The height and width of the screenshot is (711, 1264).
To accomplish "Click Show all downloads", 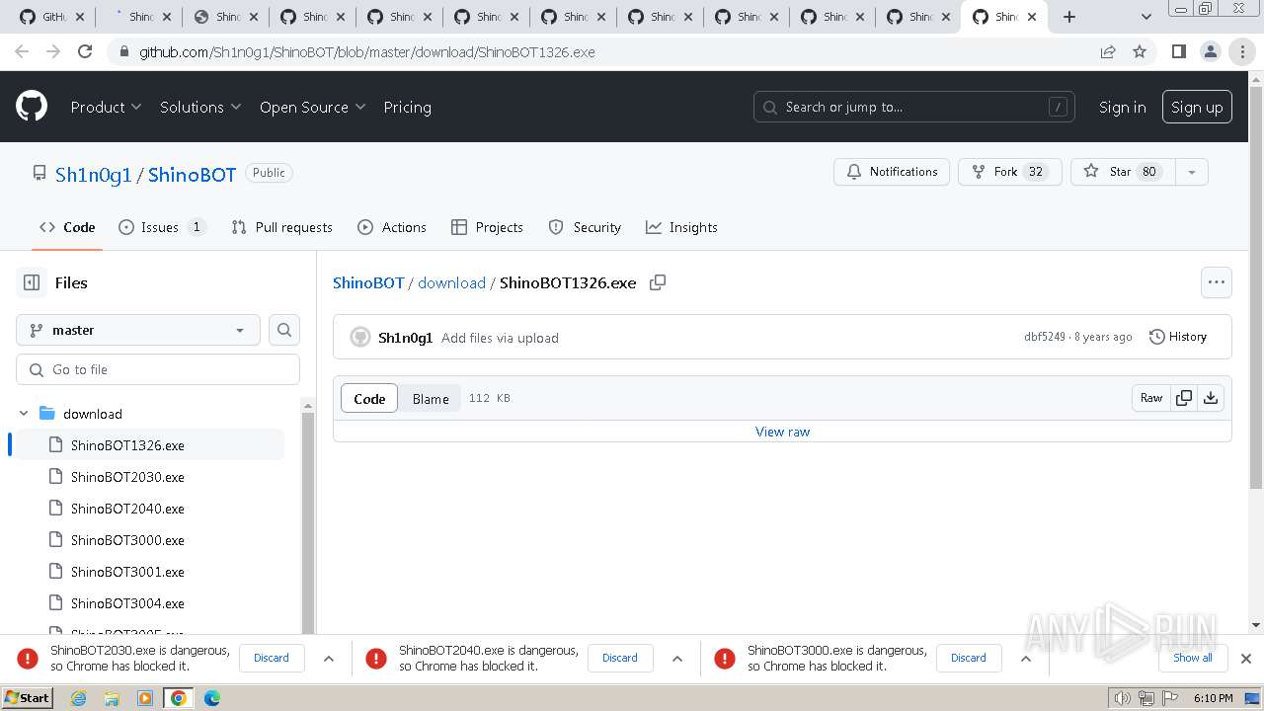I will pyautogui.click(x=1193, y=658).
